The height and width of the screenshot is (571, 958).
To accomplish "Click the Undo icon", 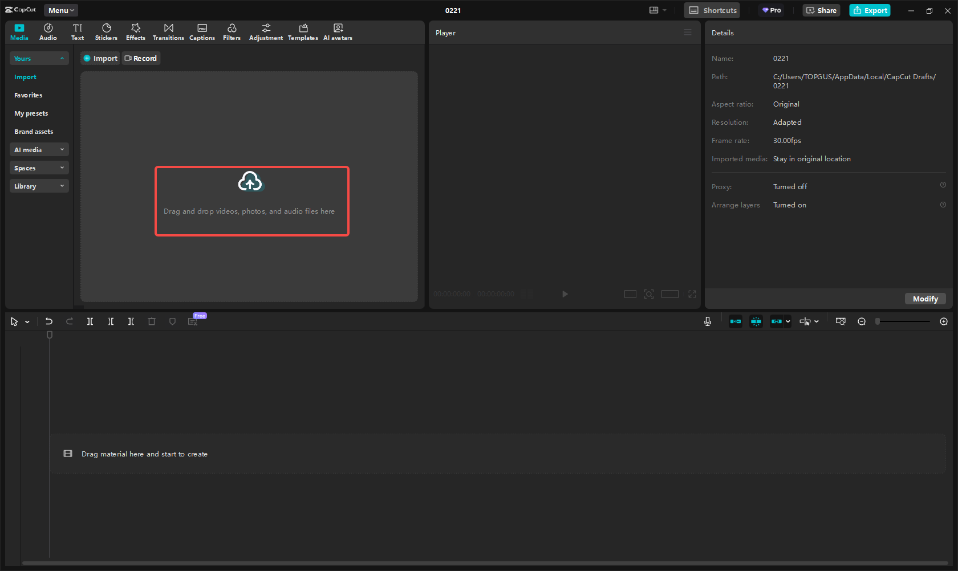I will (49, 321).
